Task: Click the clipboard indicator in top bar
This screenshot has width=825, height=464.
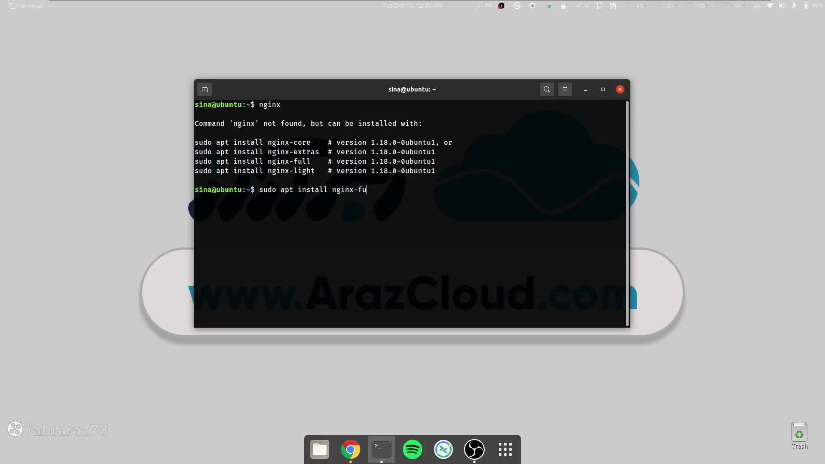Action: click(x=613, y=6)
